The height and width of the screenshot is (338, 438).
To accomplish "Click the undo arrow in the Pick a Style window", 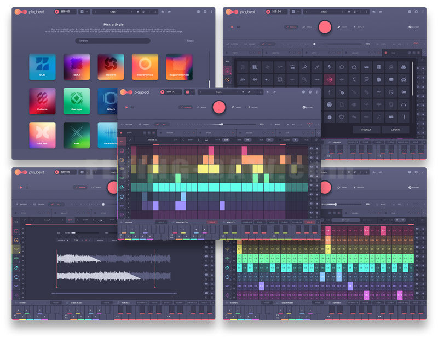I will pos(163,11).
